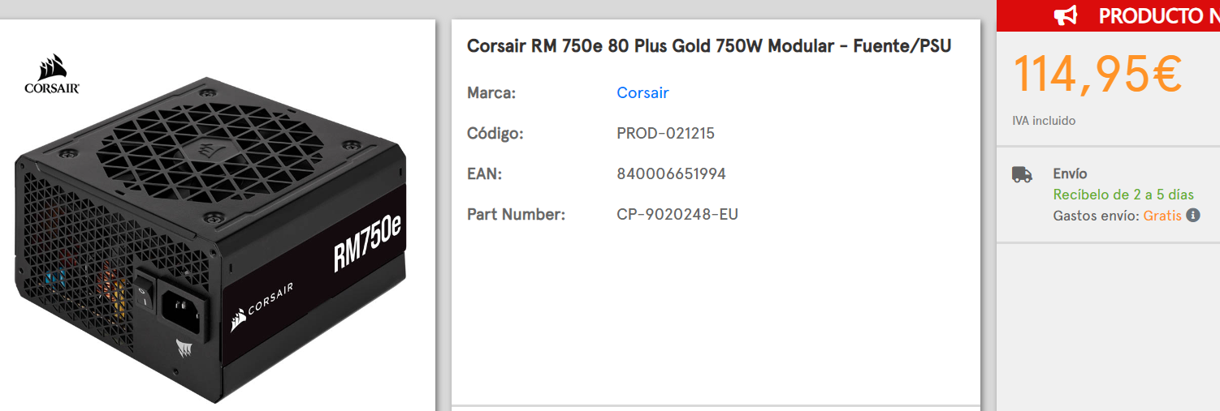Click the Corsair logo above product image
The width and height of the screenshot is (1220, 411).
pyautogui.click(x=52, y=75)
